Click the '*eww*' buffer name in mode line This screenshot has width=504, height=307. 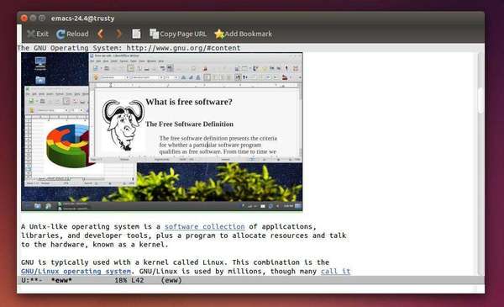(x=61, y=280)
